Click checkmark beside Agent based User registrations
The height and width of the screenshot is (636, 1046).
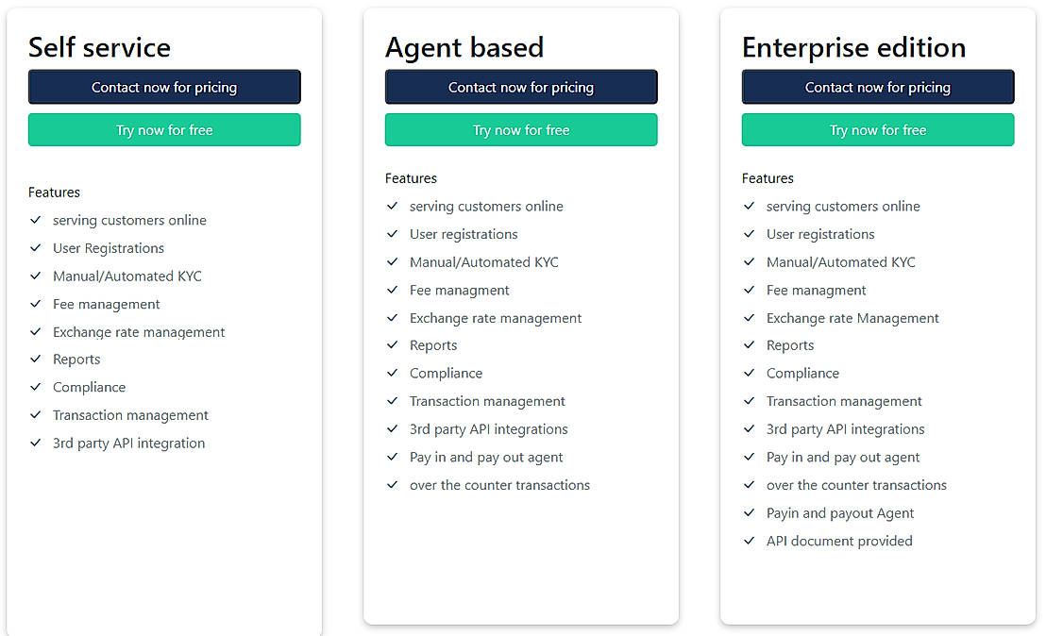[393, 234]
